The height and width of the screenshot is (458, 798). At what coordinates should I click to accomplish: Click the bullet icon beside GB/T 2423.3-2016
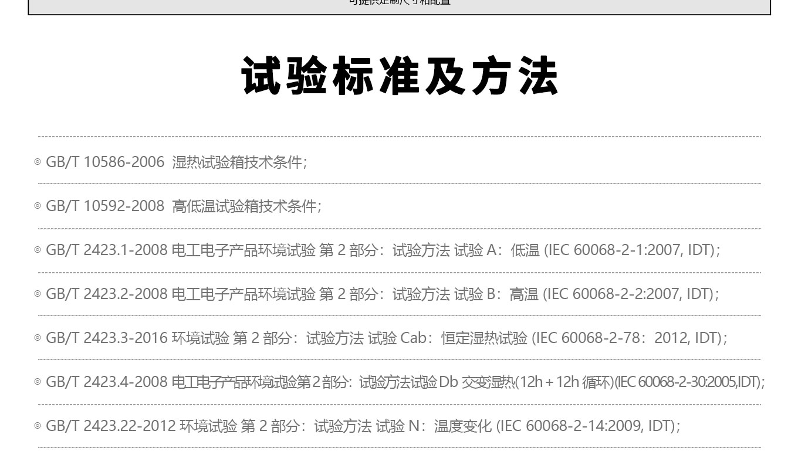pos(38,338)
